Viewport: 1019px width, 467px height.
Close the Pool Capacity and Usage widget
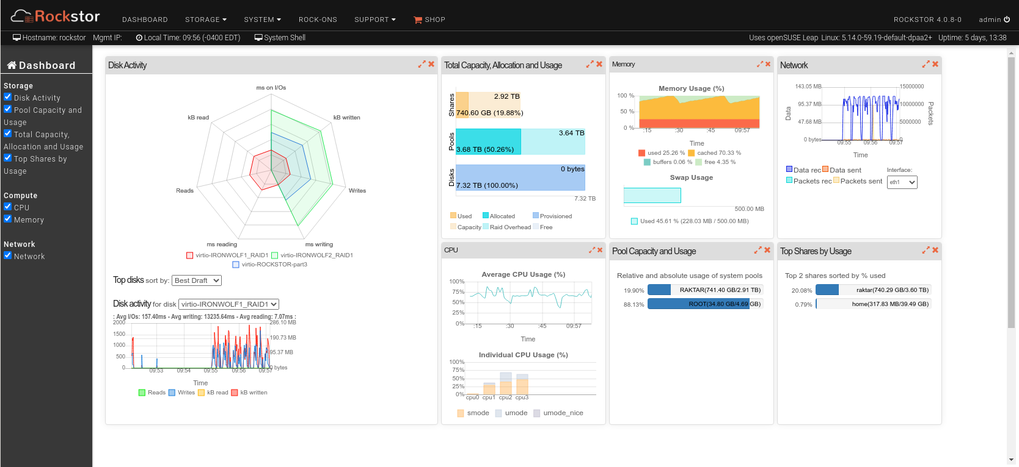pyautogui.click(x=767, y=250)
